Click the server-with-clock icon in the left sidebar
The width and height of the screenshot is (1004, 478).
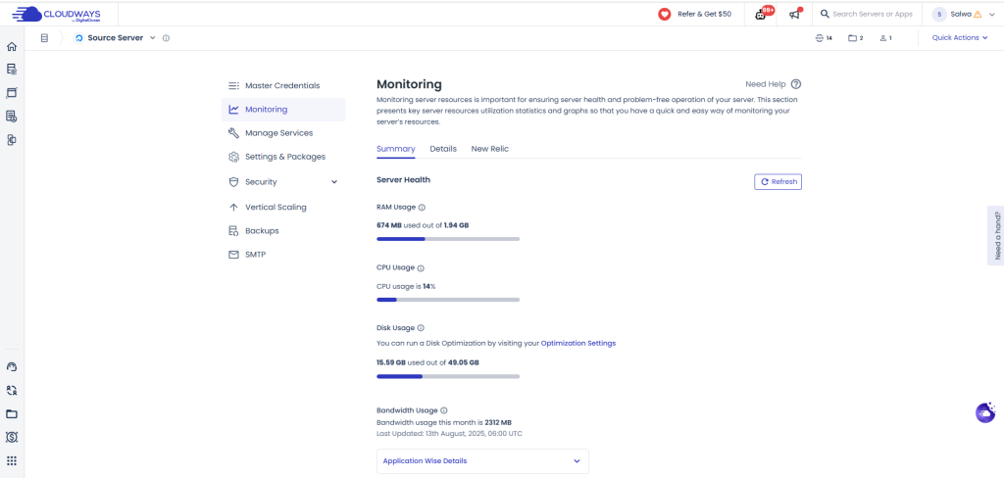[x=12, y=117]
